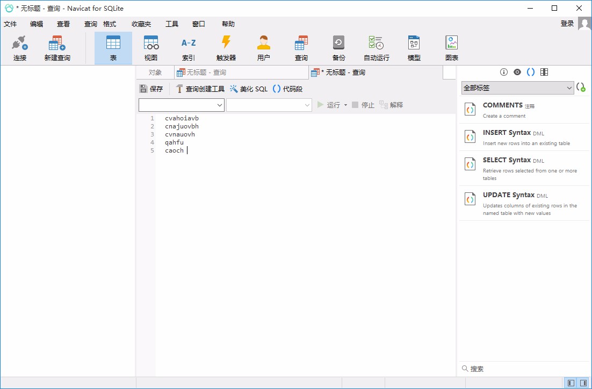Add new snippet with green plus icon

(581, 88)
